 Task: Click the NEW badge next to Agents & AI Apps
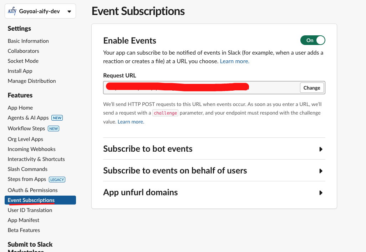(57, 118)
